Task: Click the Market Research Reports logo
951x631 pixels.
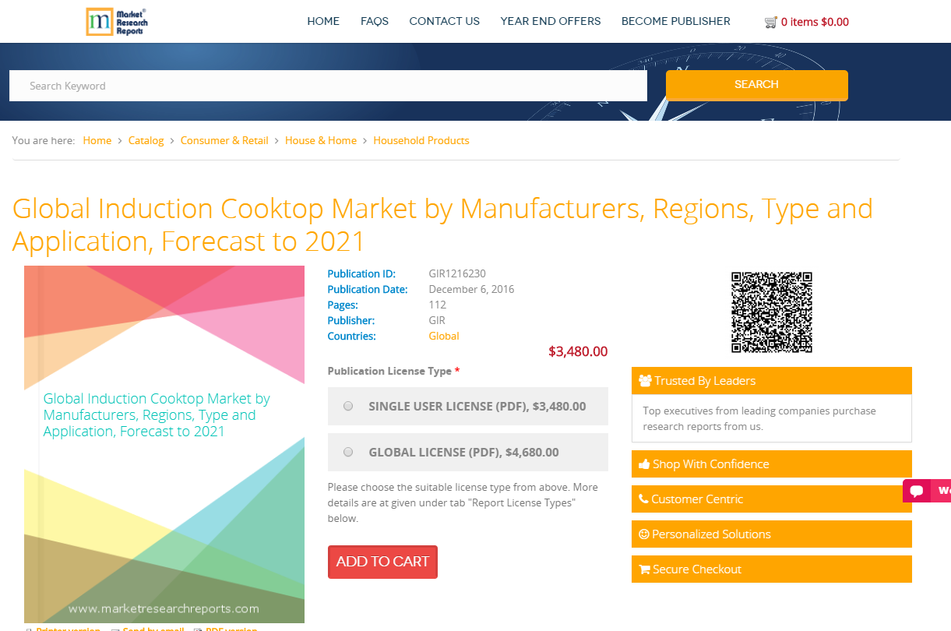Action: coord(116,22)
